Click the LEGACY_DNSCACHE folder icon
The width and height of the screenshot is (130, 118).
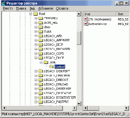click(41, 93)
